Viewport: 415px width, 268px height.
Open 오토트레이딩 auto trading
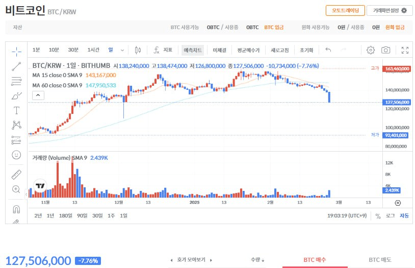345,10
